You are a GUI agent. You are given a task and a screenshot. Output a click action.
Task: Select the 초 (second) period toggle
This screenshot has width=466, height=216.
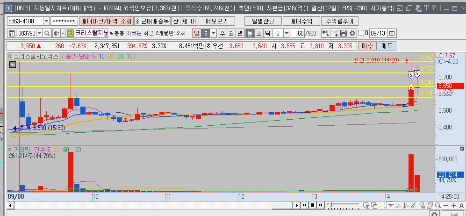pos(259,33)
